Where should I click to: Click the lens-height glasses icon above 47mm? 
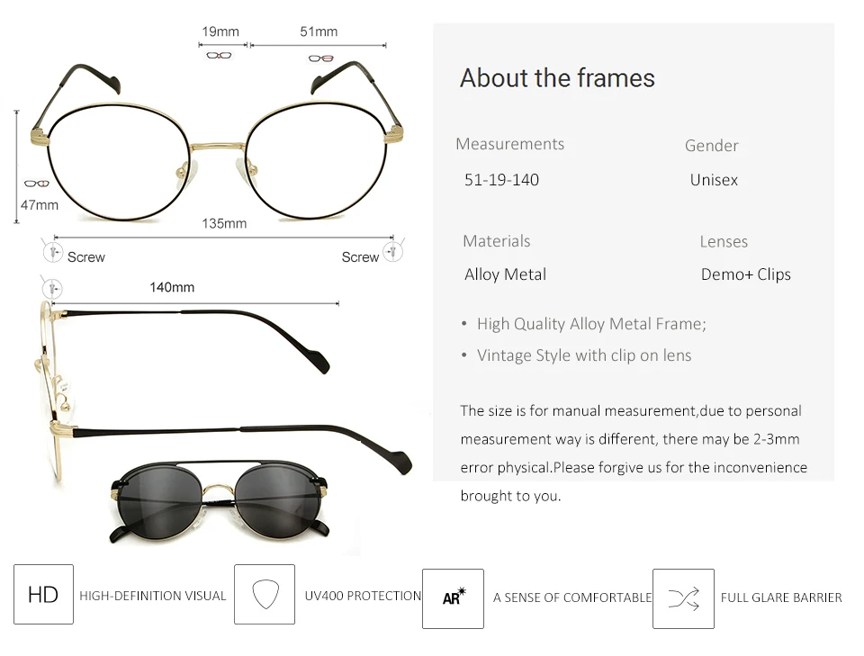[37, 184]
